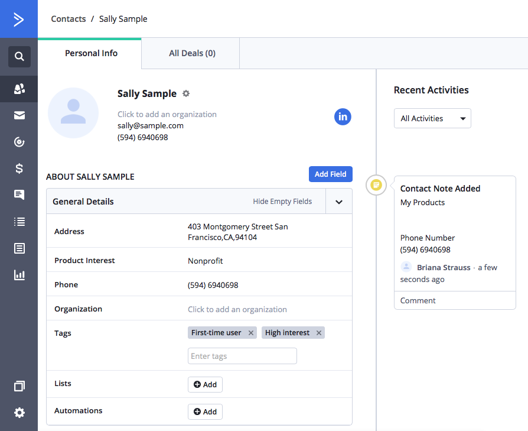
Task: Remove the First-time user tag
Action: coord(251,333)
